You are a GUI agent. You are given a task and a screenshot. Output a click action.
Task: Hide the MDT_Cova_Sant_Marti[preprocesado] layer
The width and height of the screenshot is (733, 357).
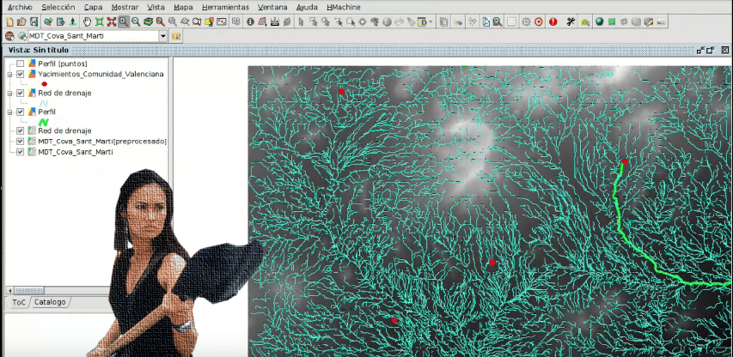[x=20, y=141]
